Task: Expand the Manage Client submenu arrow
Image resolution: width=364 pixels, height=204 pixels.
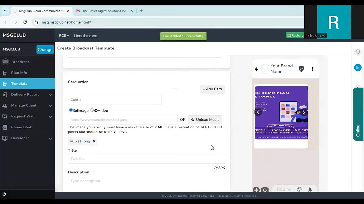Action: pos(50,106)
